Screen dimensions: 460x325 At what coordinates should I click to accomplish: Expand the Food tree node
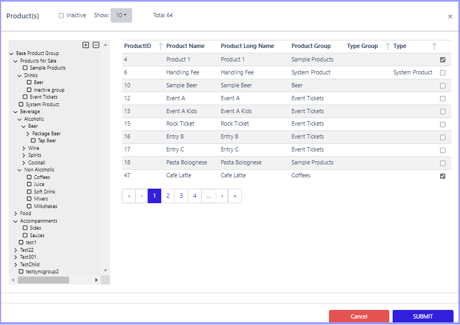16,213
